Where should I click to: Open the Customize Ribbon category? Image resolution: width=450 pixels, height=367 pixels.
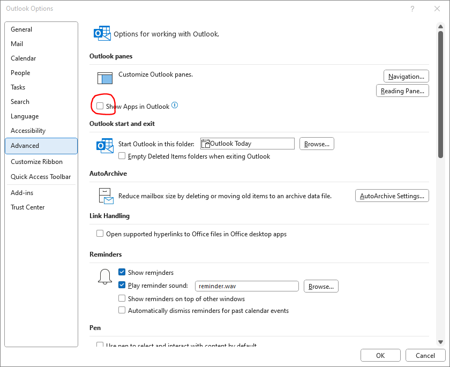[41, 162]
